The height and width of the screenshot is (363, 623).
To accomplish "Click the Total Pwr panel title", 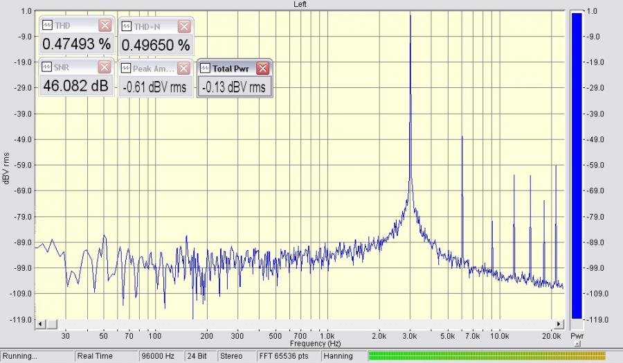I will [231, 69].
